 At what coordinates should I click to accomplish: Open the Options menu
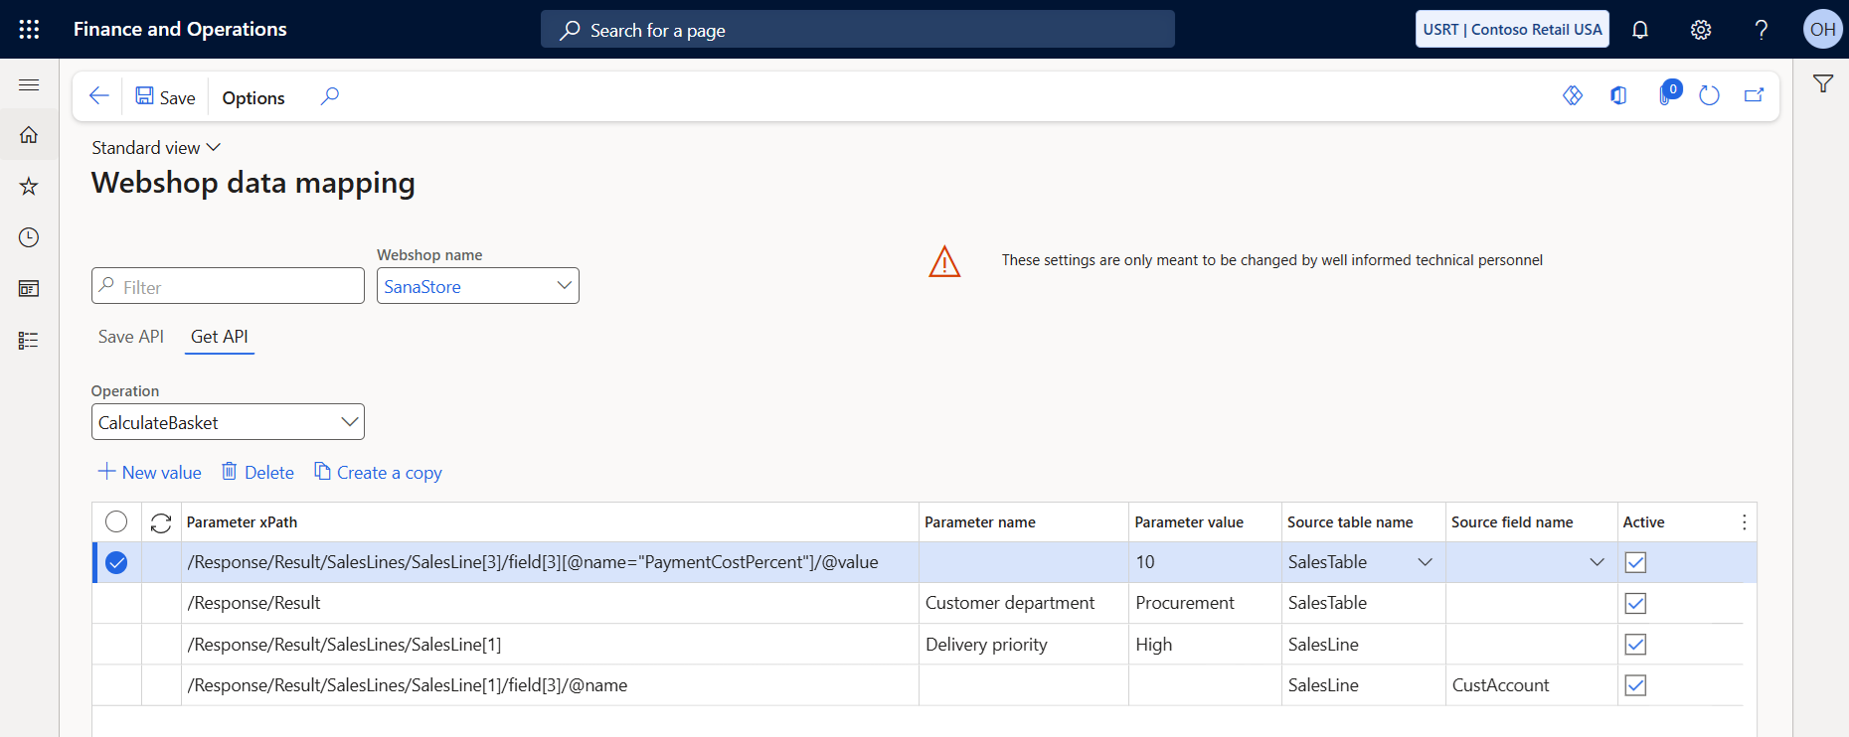(253, 97)
